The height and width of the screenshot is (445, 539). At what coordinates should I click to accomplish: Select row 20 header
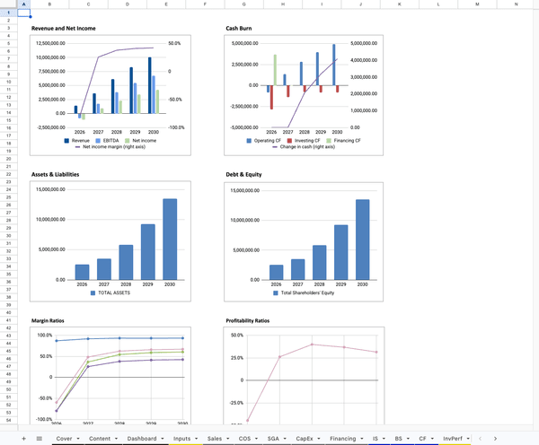pos(6,159)
